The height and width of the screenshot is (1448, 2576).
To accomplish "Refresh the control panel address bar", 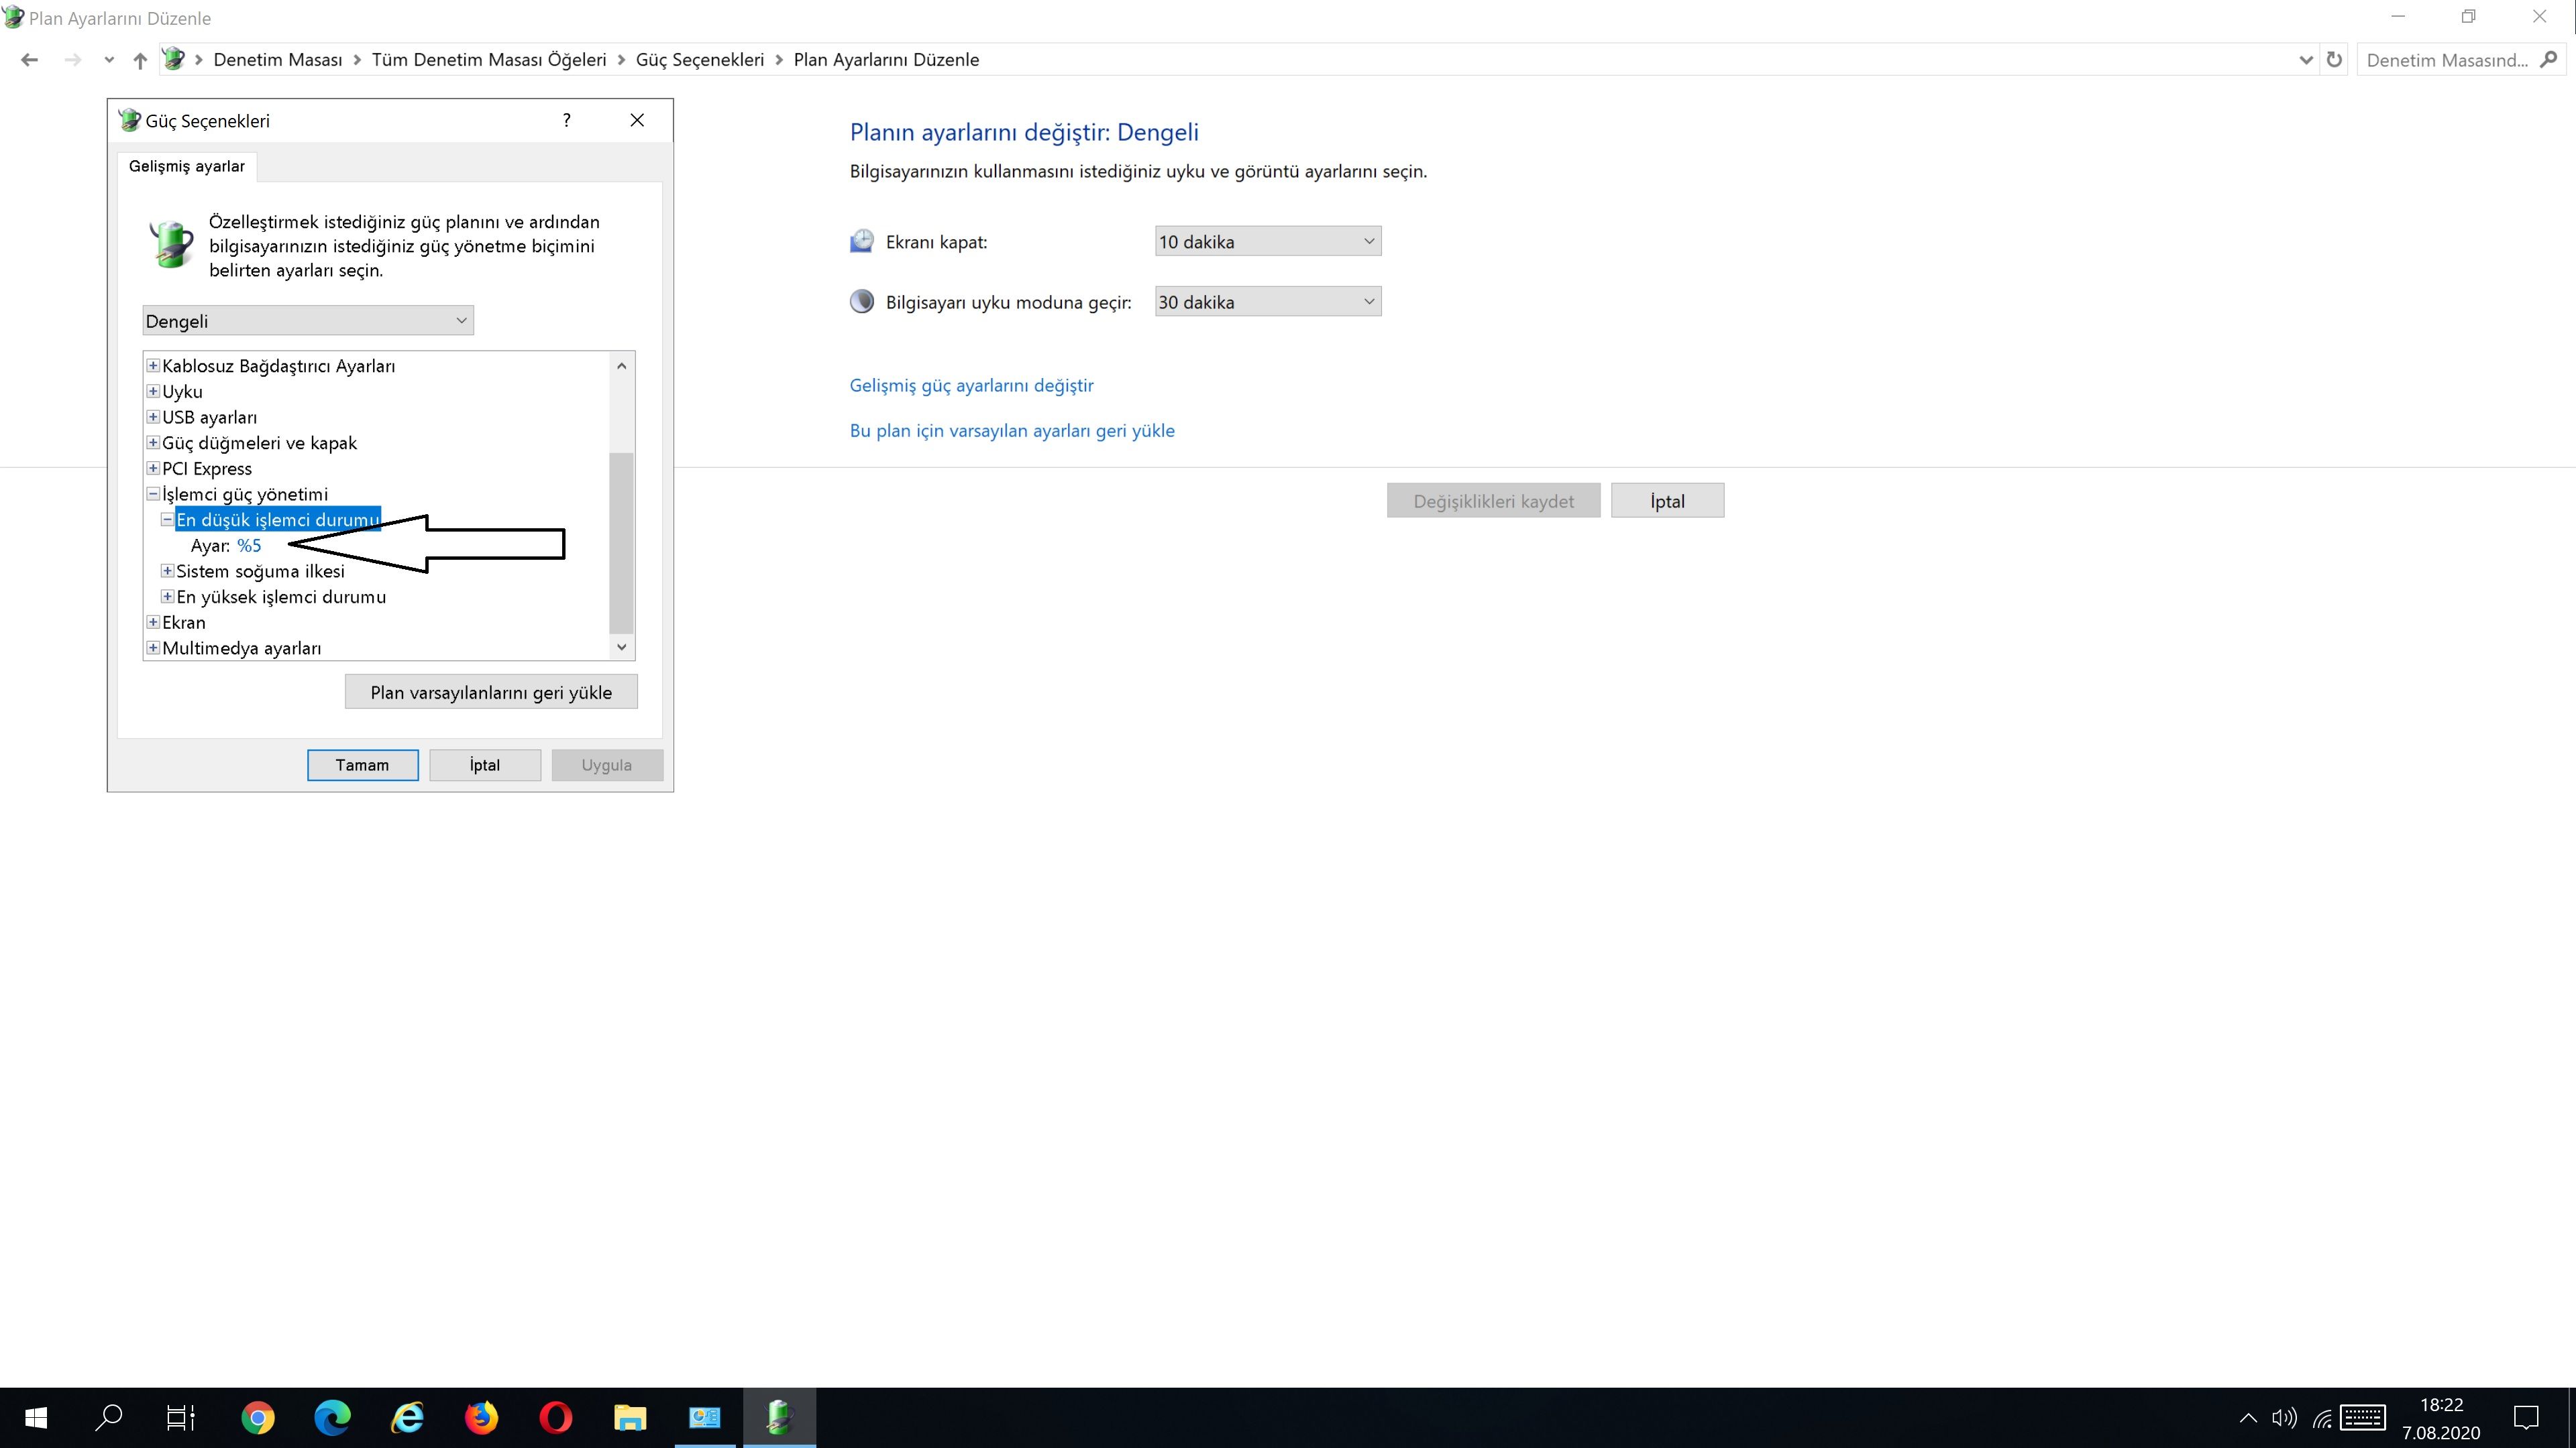I will pos(2334,60).
